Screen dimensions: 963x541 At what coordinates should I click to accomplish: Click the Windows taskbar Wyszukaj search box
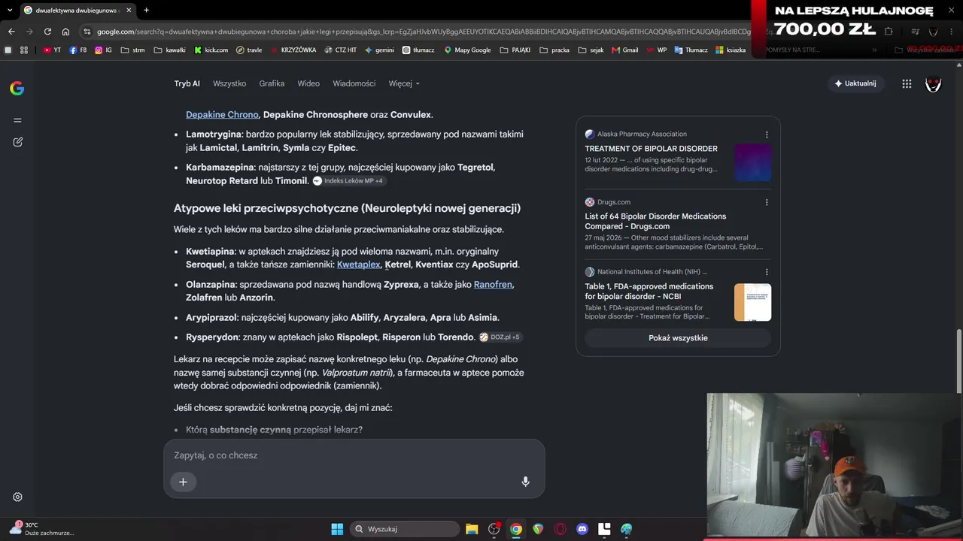click(405, 529)
